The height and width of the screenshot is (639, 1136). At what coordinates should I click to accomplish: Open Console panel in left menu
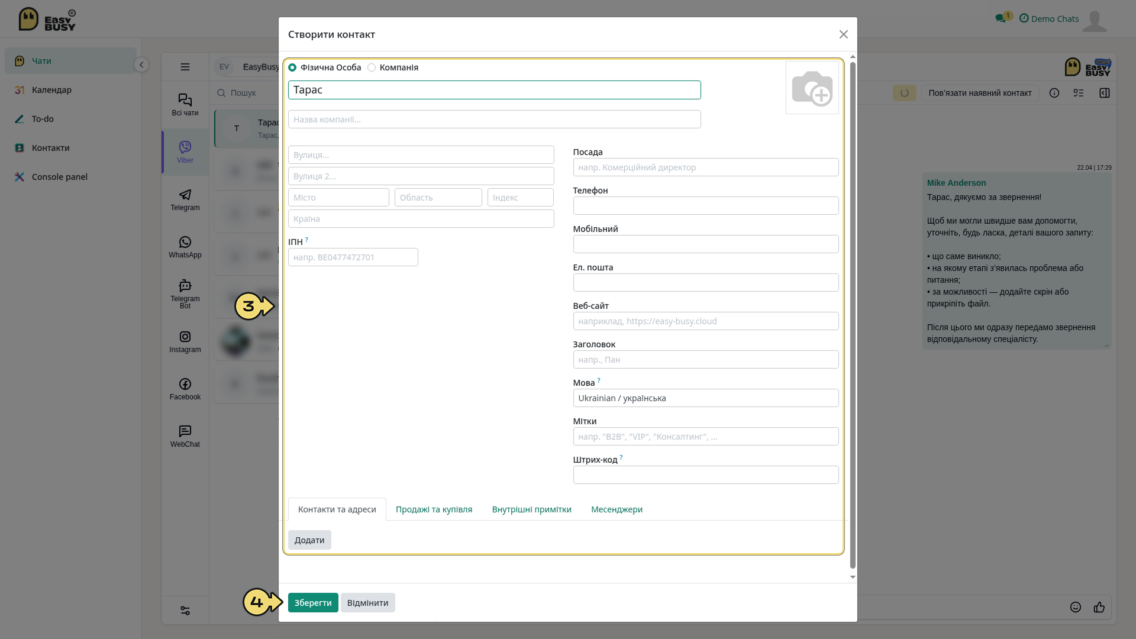(71, 177)
